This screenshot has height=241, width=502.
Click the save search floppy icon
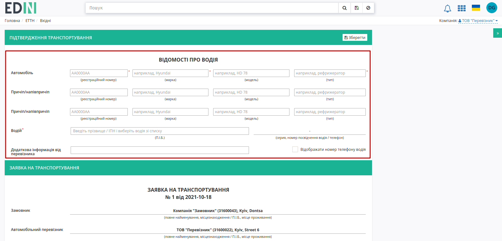(357, 8)
